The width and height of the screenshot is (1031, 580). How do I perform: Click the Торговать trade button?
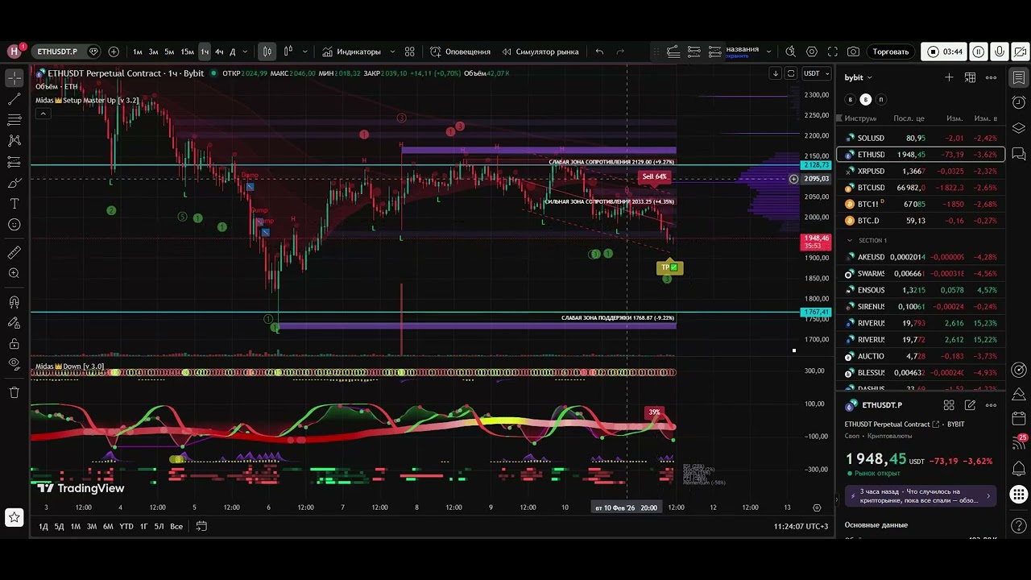click(891, 52)
